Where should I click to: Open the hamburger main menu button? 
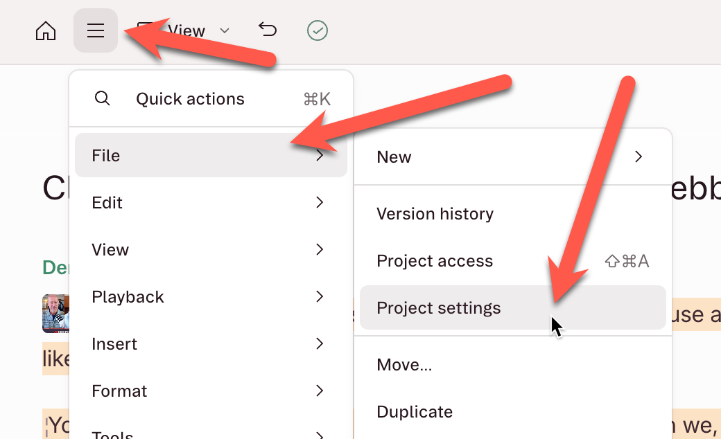96,30
